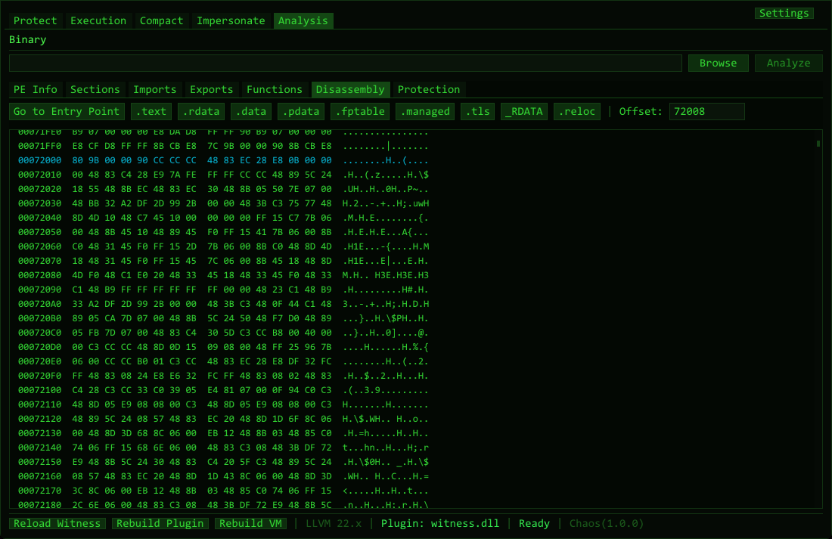This screenshot has width=832, height=539.
Task: Open the Protection sub-tab
Action: [429, 90]
